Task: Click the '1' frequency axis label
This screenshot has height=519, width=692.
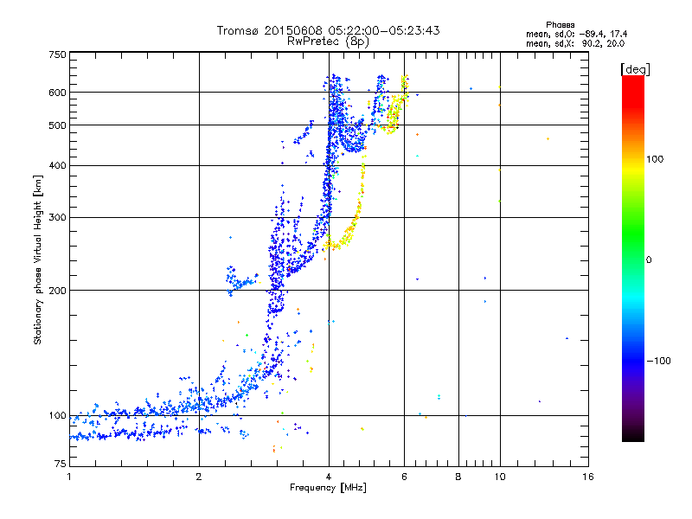Action: click(69, 477)
